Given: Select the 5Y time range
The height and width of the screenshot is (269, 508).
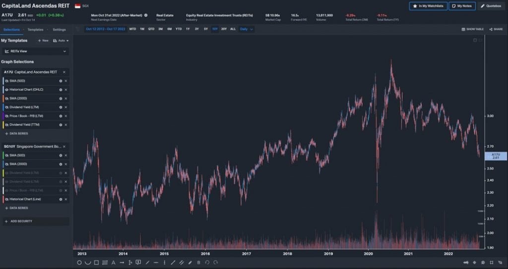Looking at the screenshot, I should [x=206, y=29].
